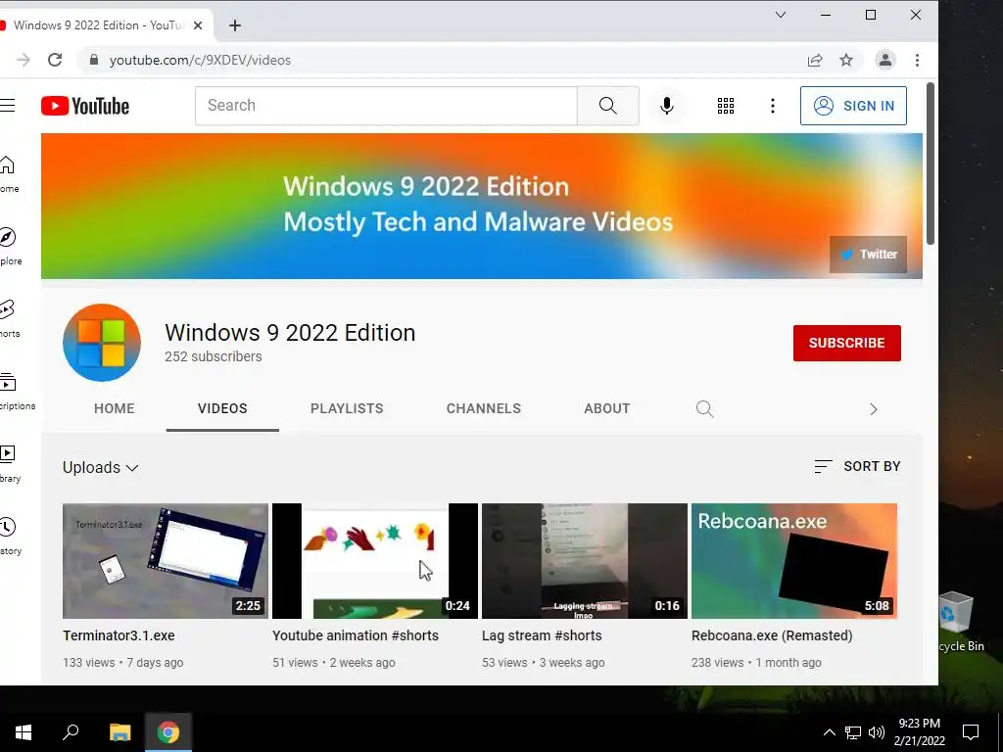This screenshot has width=1003, height=752.
Task: Switch to the HOME channel tab
Action: coord(115,408)
